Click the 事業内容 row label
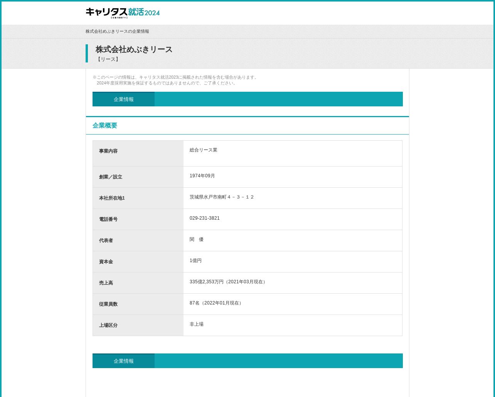The width and height of the screenshot is (495, 397). pyautogui.click(x=108, y=151)
